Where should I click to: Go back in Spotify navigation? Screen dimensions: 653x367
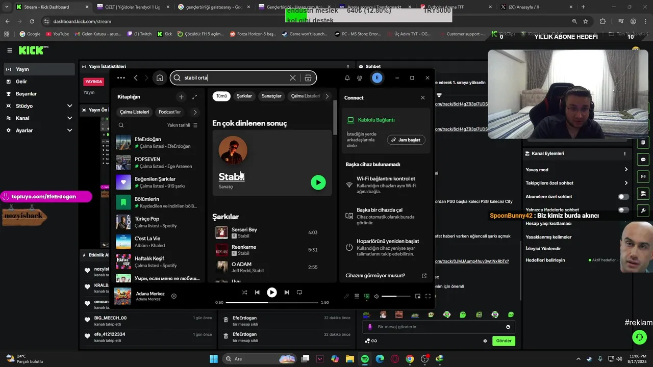136,78
